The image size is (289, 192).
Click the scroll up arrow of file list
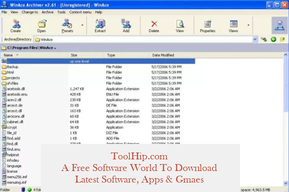point(286,55)
